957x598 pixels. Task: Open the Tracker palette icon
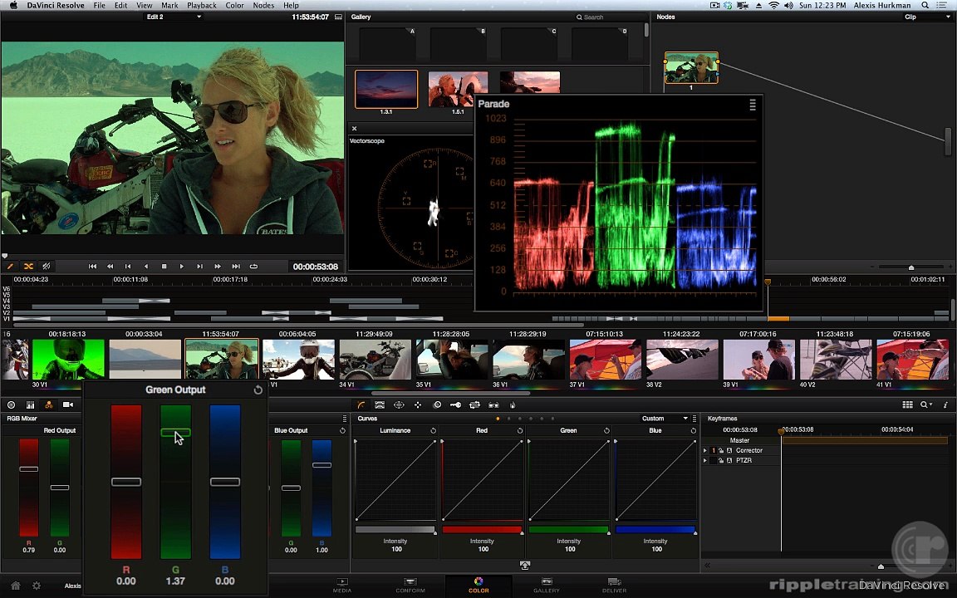point(418,404)
